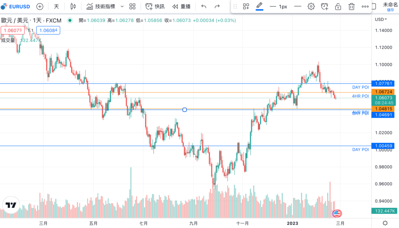Viewport: 399px width, 228px height.
Task: Pick the line color pencil swatch
Action: tap(259, 6)
